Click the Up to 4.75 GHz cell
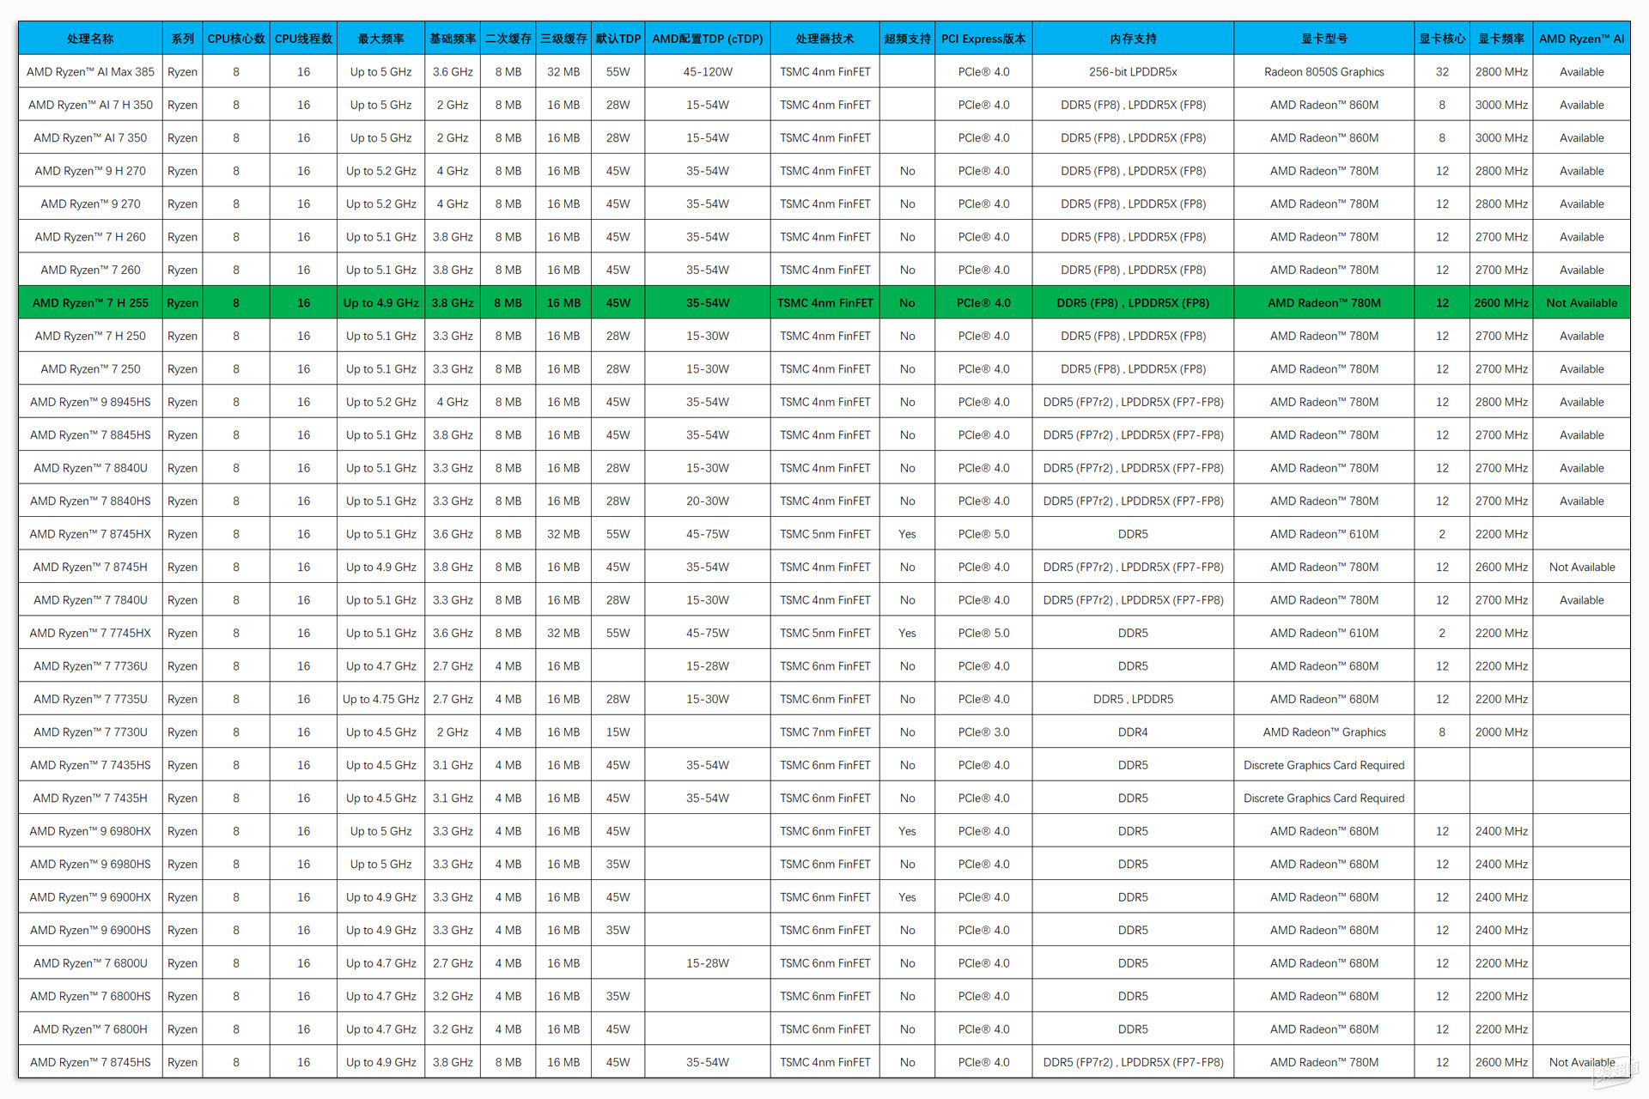Image resolution: width=1649 pixels, height=1099 pixels. click(x=380, y=699)
